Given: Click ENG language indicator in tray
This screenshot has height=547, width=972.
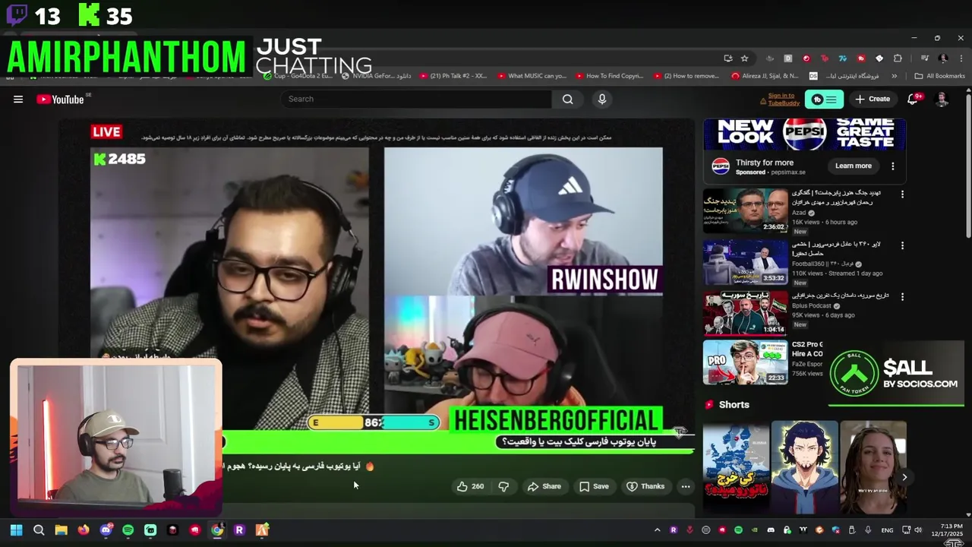Looking at the screenshot, I should tap(887, 530).
